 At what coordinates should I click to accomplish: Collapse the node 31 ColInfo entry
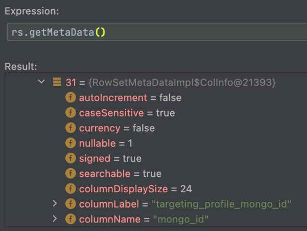pos(42,81)
